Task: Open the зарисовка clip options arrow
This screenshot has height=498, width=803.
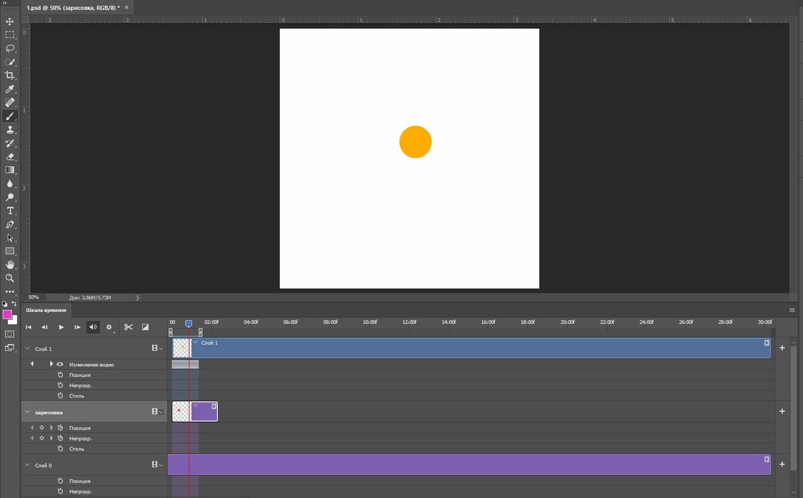Action: 213,406
